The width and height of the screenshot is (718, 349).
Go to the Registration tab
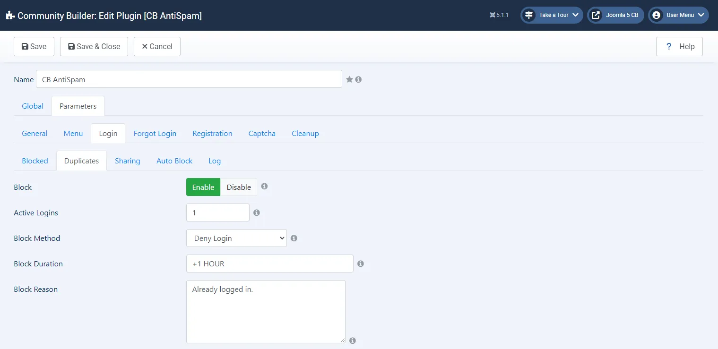(x=212, y=133)
